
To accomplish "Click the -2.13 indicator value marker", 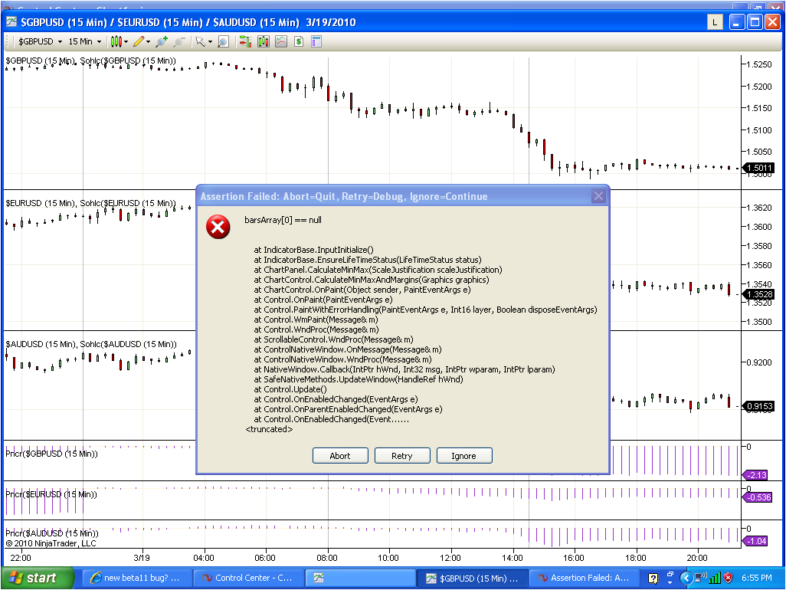I will pyautogui.click(x=755, y=475).
